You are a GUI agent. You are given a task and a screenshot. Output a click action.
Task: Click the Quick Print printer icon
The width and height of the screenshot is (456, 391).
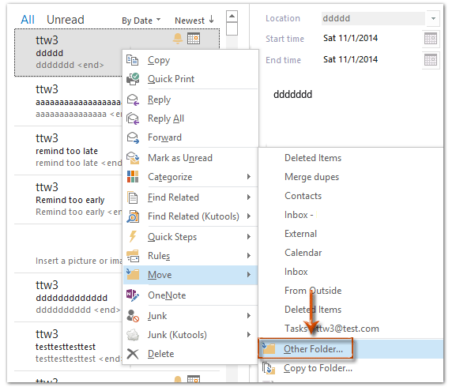coord(133,79)
